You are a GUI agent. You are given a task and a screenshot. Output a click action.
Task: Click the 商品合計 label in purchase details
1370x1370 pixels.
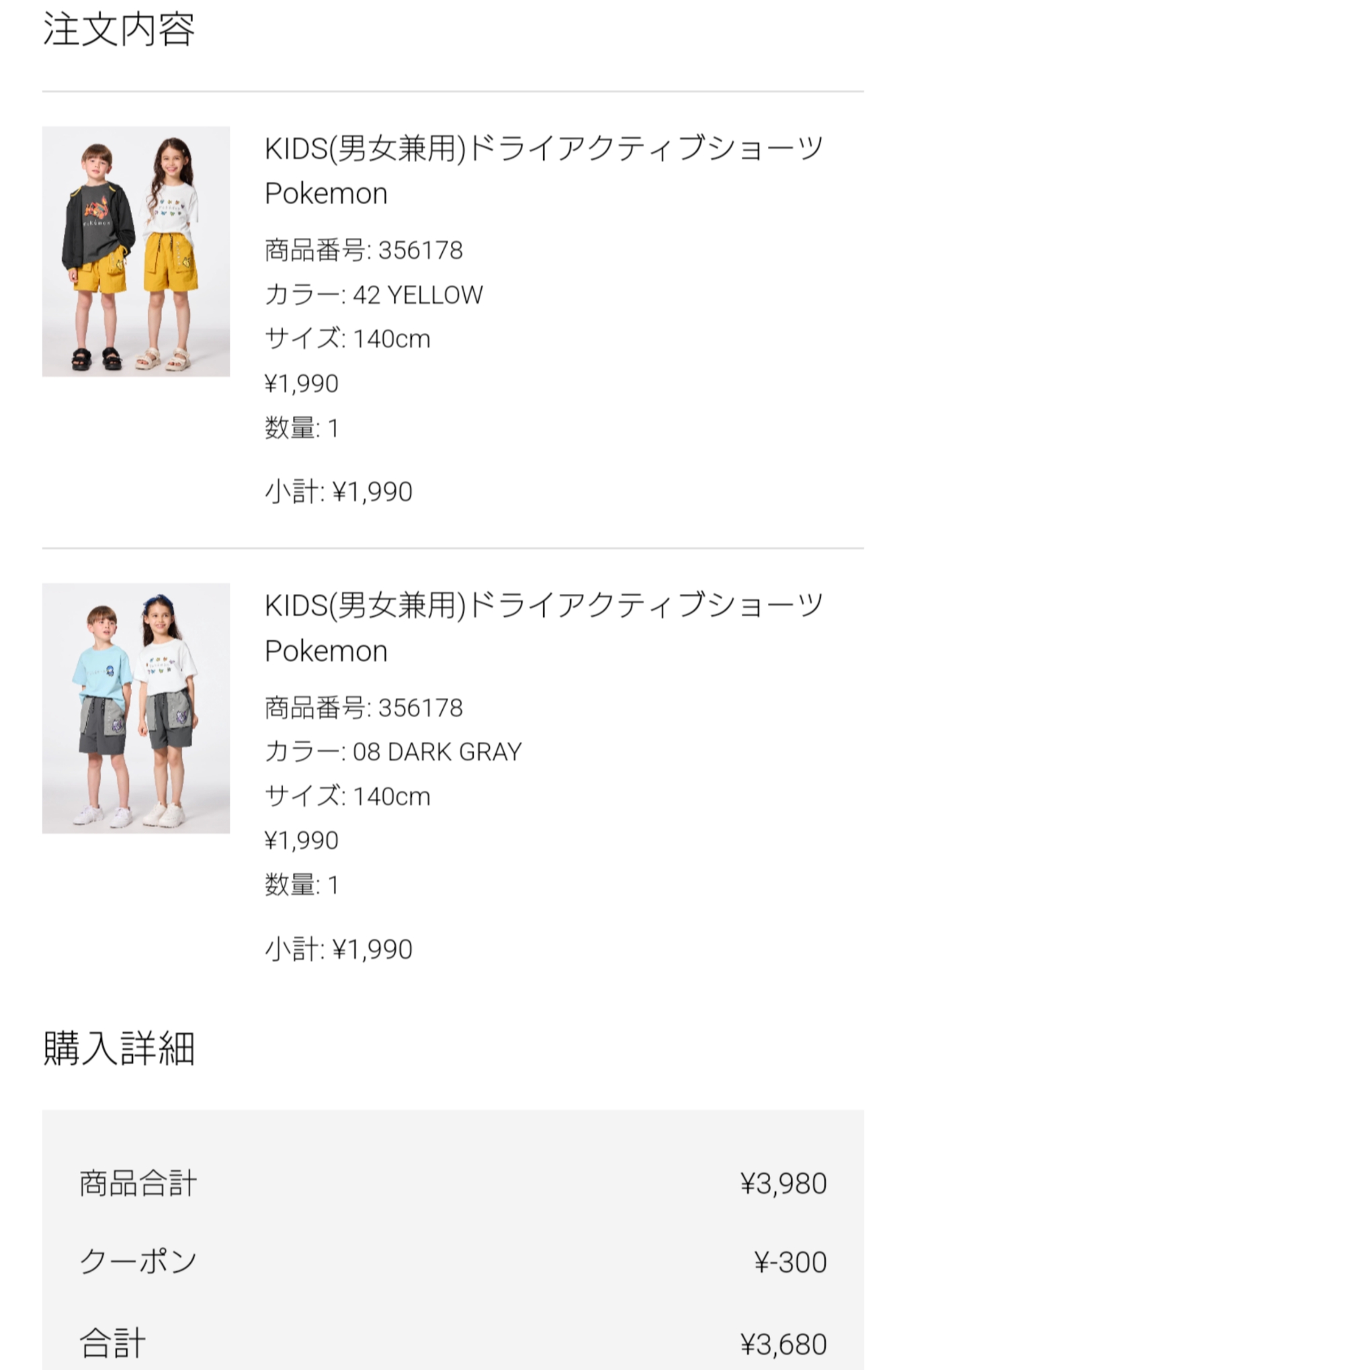point(138,1183)
